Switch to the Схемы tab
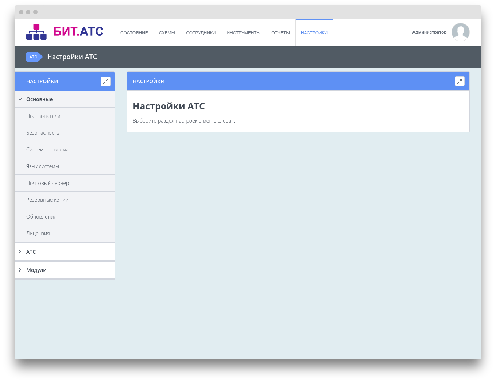 point(167,33)
